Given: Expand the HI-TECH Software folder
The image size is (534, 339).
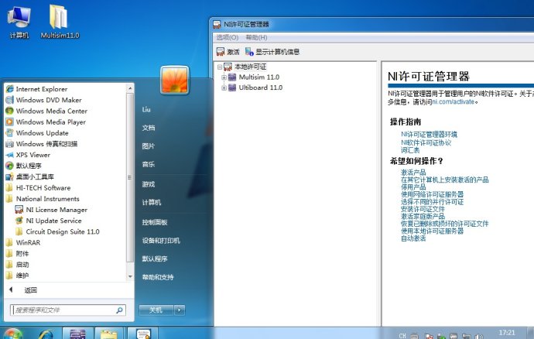Looking at the screenshot, I should coord(38,188).
